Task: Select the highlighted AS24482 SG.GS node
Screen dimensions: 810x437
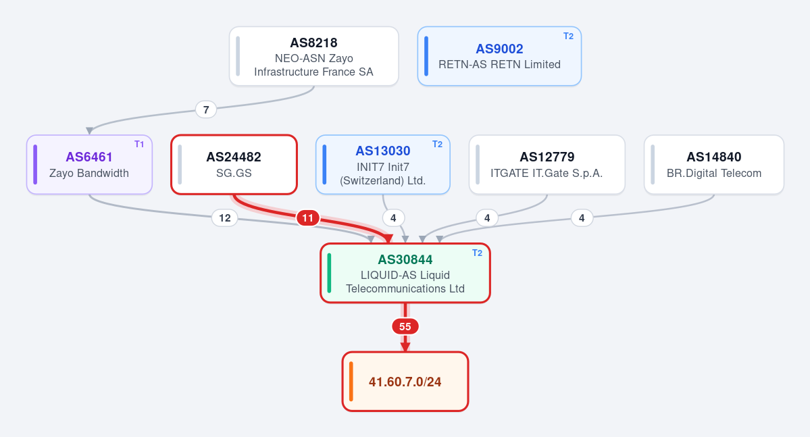Action: point(234,165)
